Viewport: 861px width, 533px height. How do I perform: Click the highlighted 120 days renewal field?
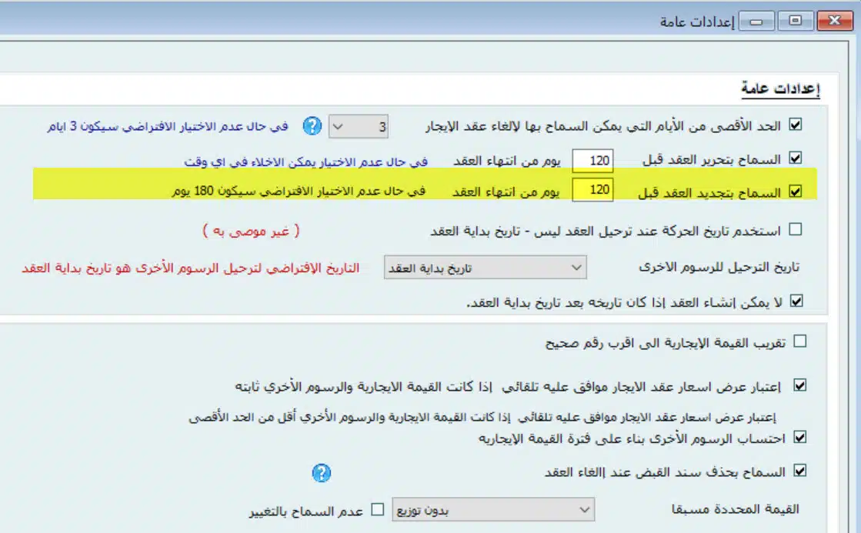pos(592,189)
